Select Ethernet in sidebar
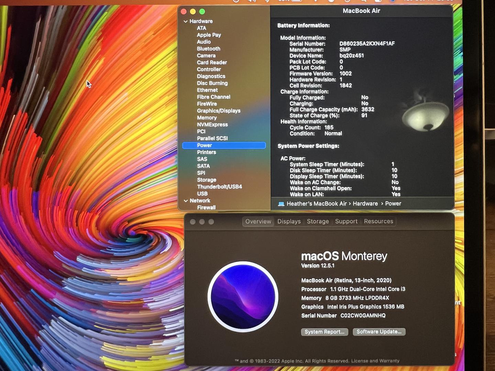Viewport: 495px width, 371px height. coord(207,90)
